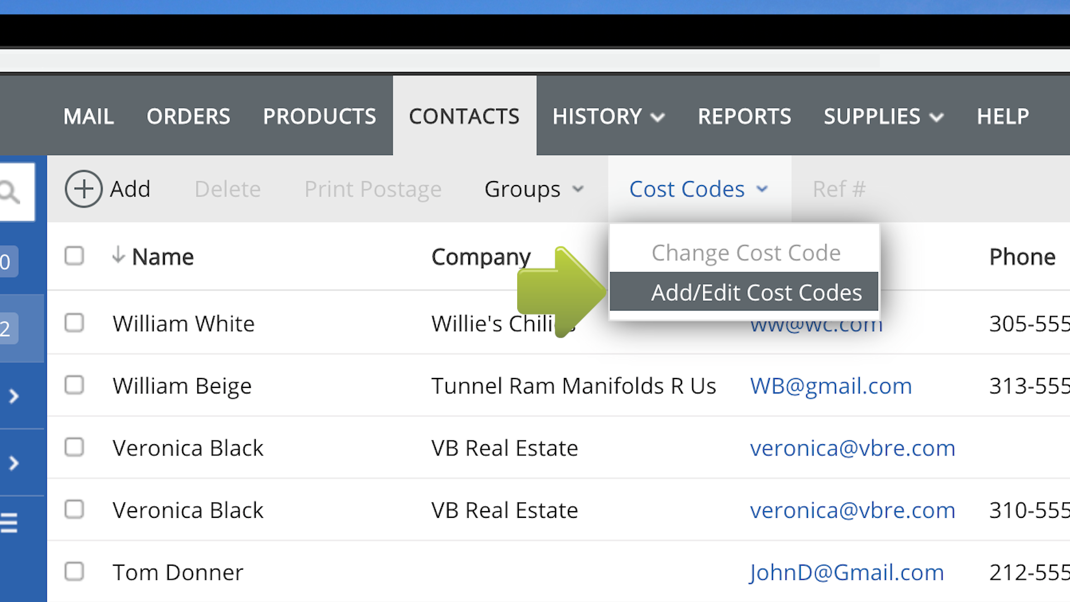Click the hamburger menu icon in sidebar

9,523
